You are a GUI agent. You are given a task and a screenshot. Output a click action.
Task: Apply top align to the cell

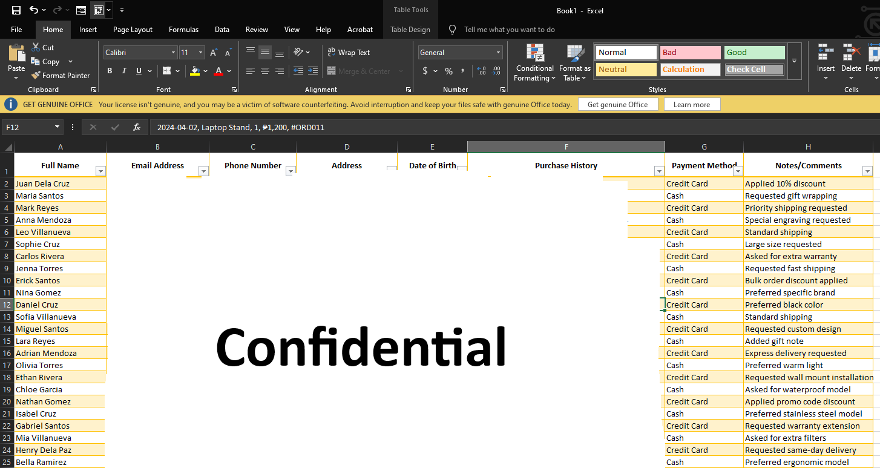(x=251, y=52)
